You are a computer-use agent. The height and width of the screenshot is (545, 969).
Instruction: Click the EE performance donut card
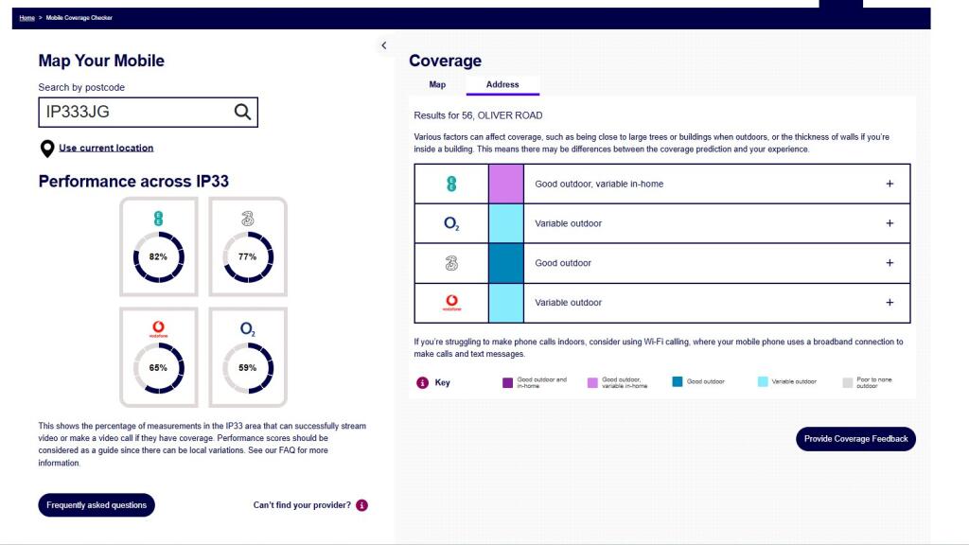click(x=158, y=247)
